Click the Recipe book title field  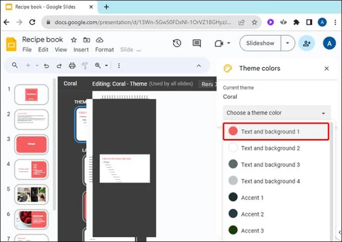43,40
